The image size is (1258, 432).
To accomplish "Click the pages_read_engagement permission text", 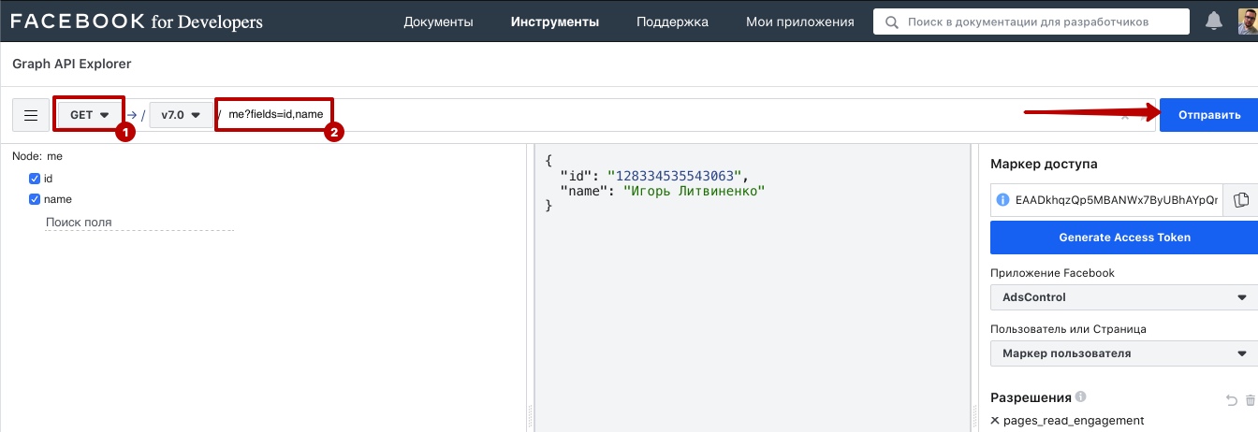I will click(1074, 421).
